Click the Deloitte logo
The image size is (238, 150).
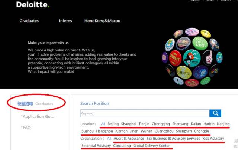pos(33,5)
